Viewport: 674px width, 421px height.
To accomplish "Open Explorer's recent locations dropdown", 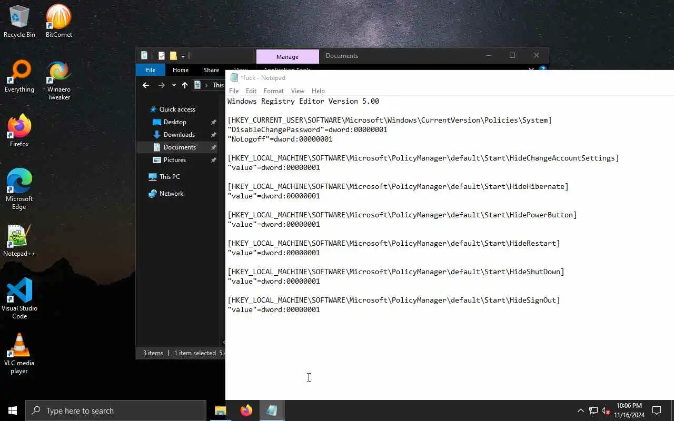I will [174, 85].
